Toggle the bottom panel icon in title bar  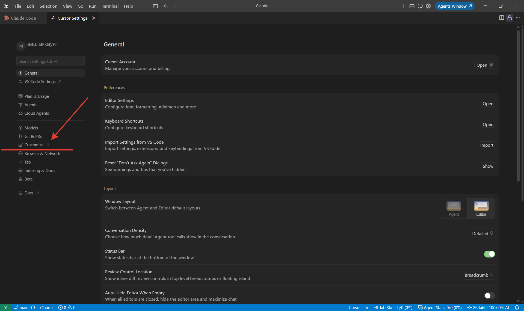point(412,6)
